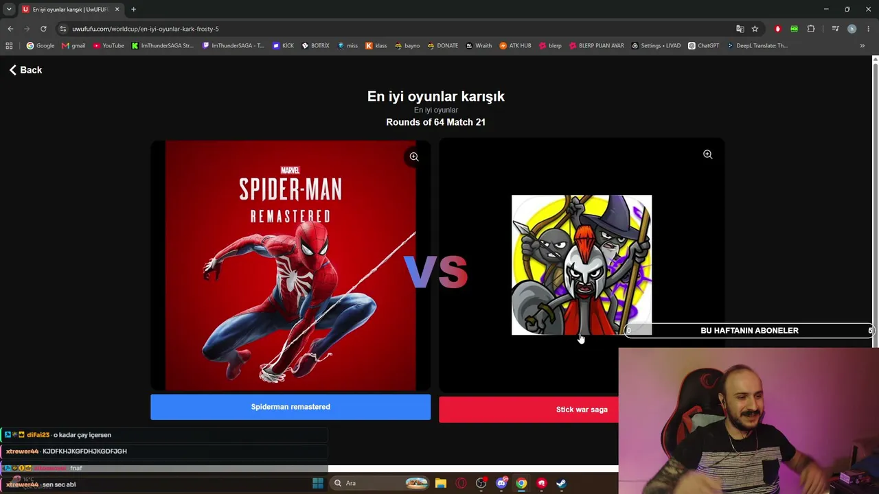
Task: Click the red extension icon in toolbar
Action: [777, 29]
